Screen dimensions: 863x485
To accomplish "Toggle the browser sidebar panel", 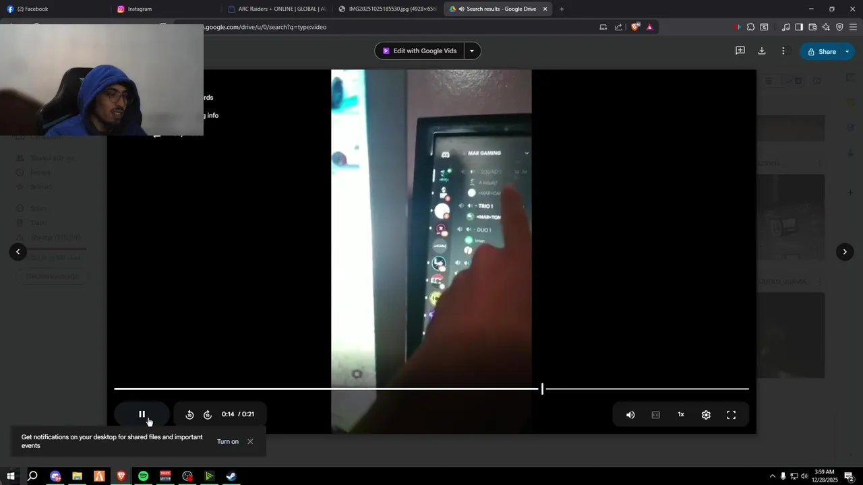I will [799, 27].
